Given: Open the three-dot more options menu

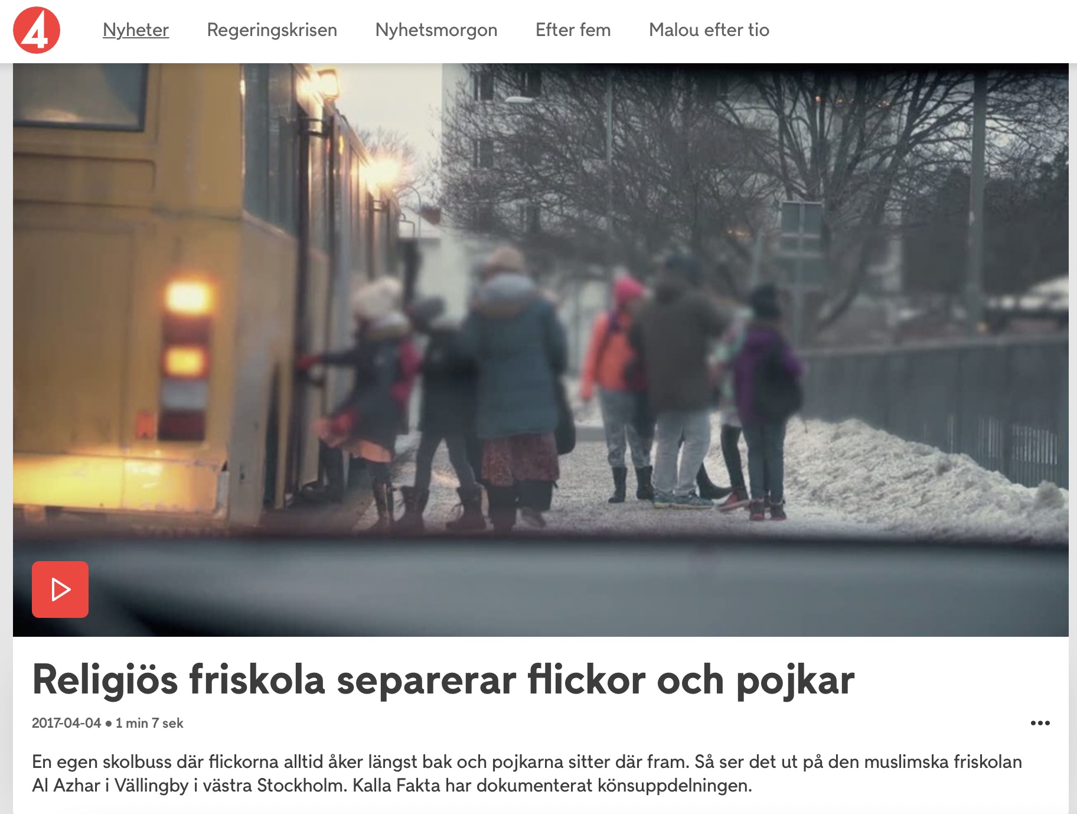Looking at the screenshot, I should [x=1040, y=723].
